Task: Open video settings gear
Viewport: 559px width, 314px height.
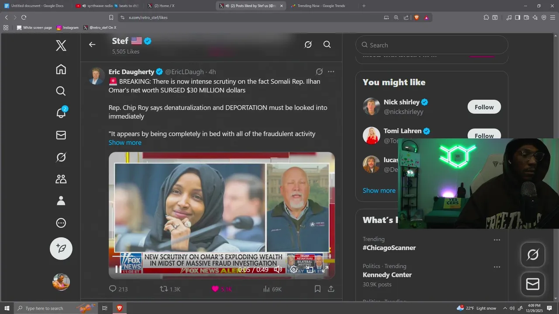Action: tap(294, 270)
